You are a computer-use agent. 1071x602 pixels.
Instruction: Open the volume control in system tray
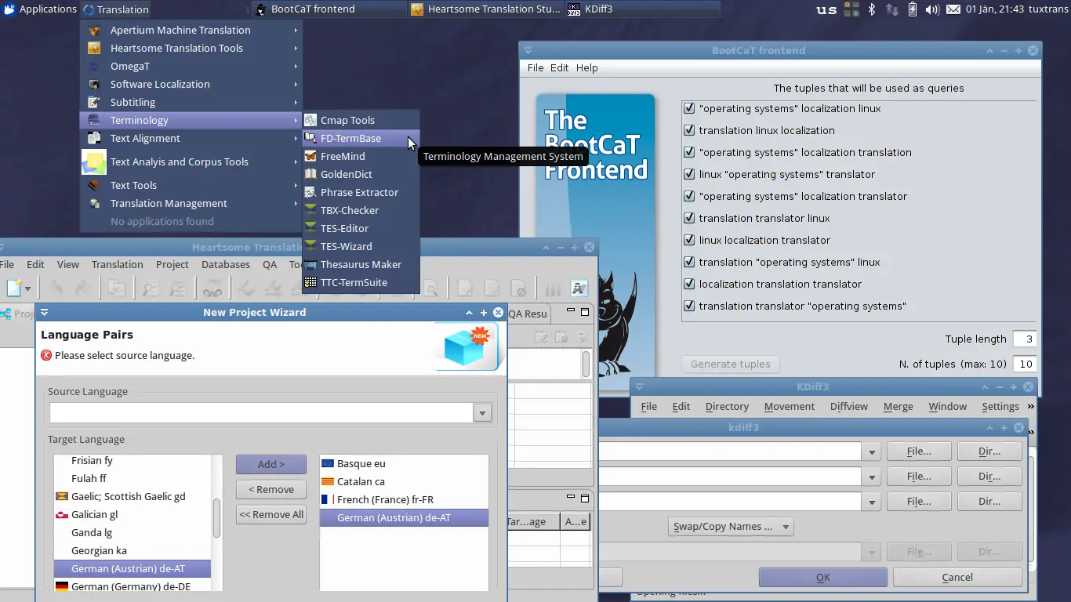[x=931, y=9]
